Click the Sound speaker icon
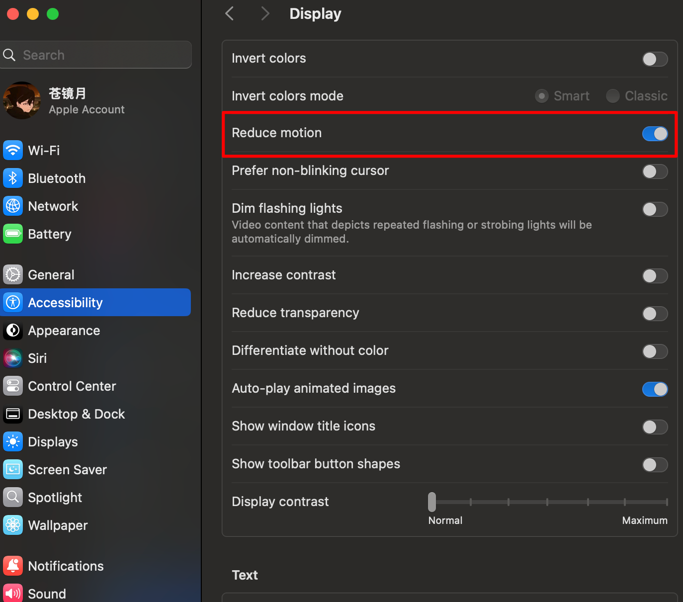The image size is (683, 602). (x=13, y=593)
